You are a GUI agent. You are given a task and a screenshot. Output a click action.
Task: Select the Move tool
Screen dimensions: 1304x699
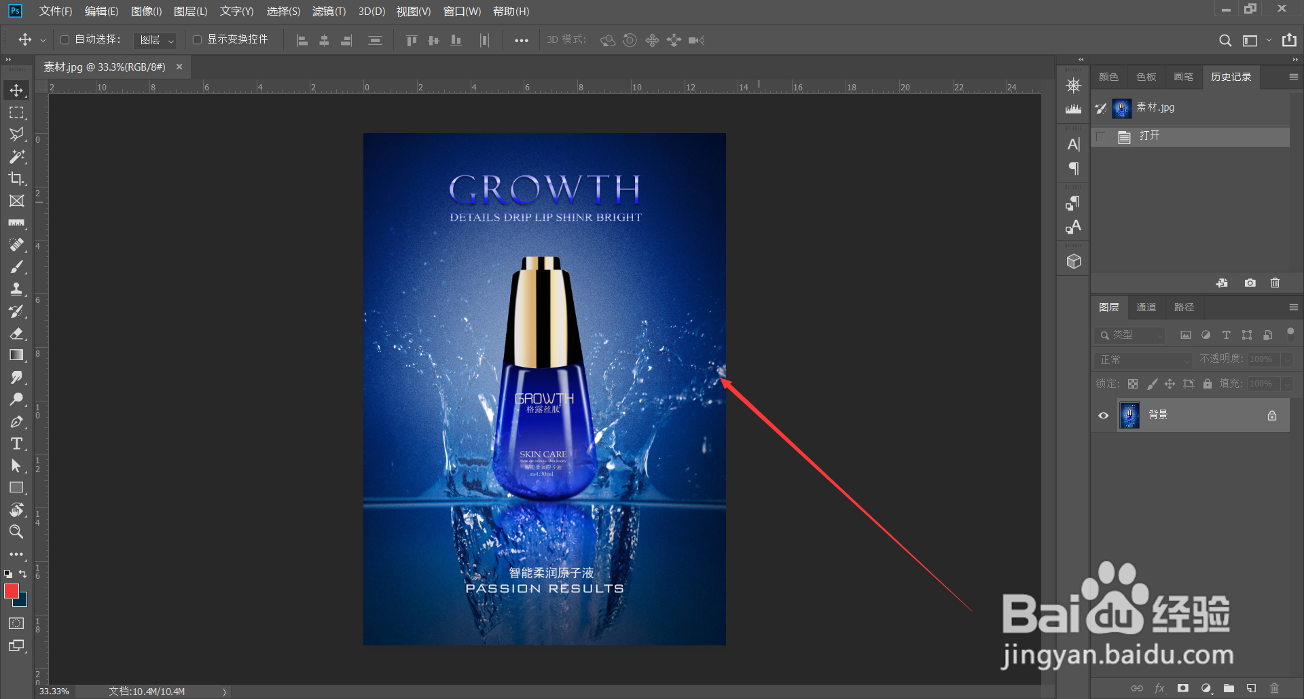(x=16, y=90)
